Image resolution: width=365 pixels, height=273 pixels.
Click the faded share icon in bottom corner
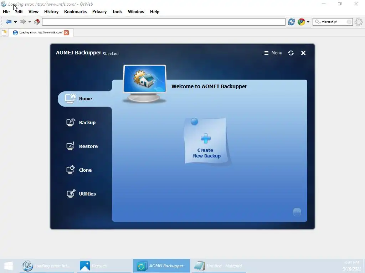[297, 212]
